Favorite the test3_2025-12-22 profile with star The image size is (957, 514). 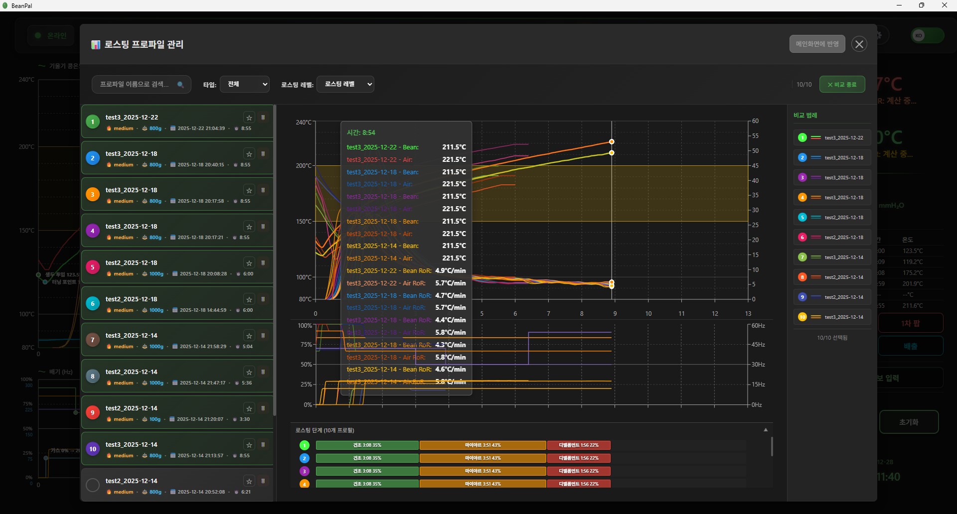(249, 118)
